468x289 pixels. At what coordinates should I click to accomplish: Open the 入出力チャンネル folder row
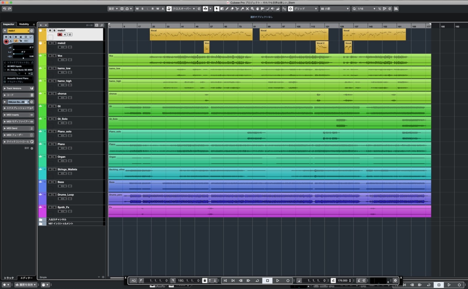point(72,220)
